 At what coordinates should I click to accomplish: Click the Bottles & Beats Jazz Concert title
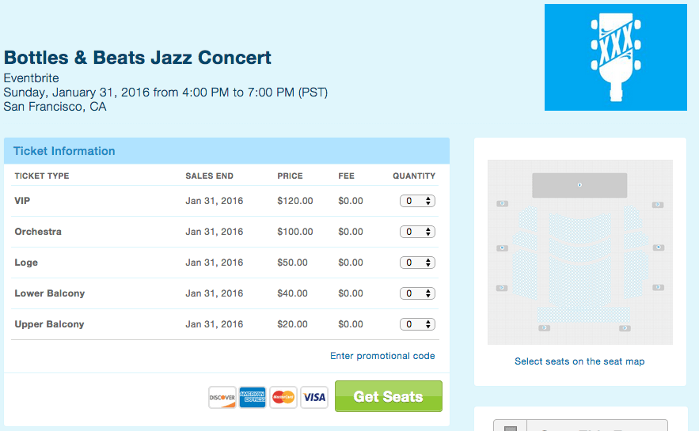coord(138,58)
